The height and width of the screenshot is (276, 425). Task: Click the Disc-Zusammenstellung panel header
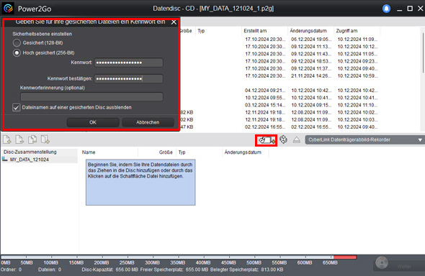pyautogui.click(x=30, y=152)
